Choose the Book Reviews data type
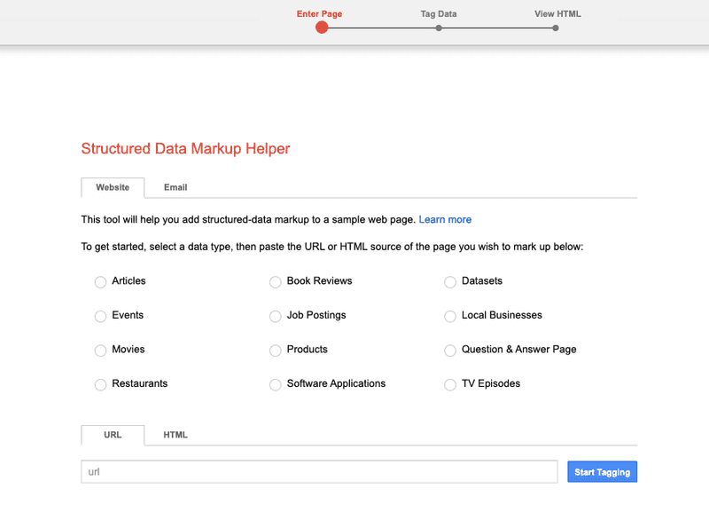 (x=276, y=282)
